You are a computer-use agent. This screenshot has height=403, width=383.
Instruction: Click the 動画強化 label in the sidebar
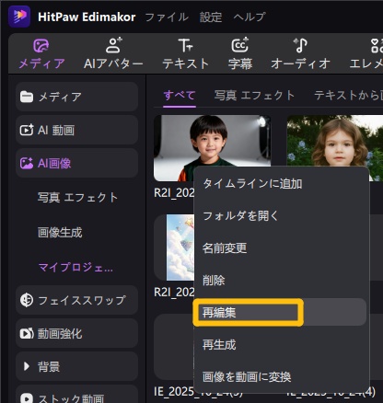point(60,333)
